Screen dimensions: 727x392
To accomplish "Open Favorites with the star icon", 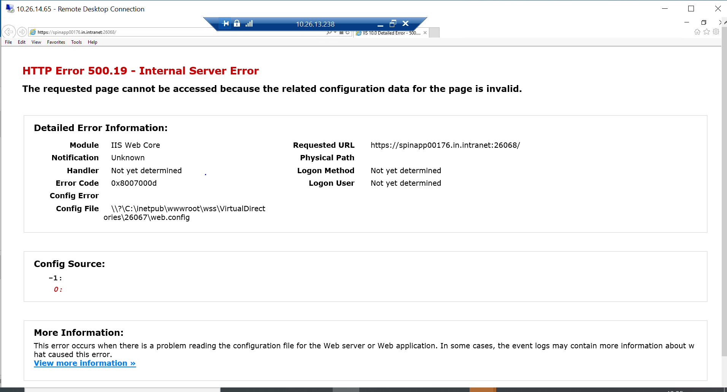I will pyautogui.click(x=707, y=32).
